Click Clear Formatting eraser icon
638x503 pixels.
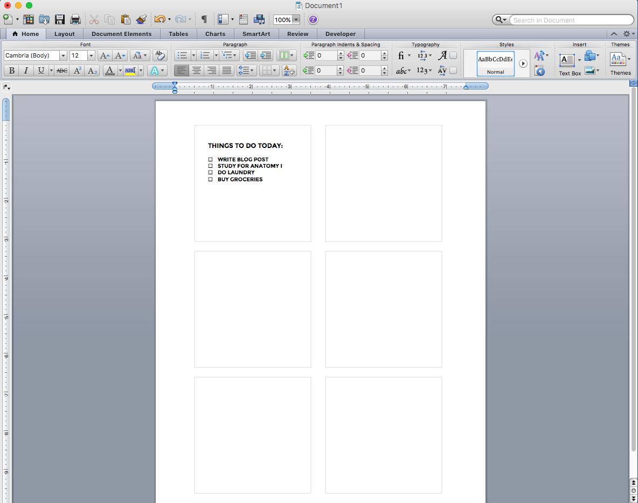[160, 55]
